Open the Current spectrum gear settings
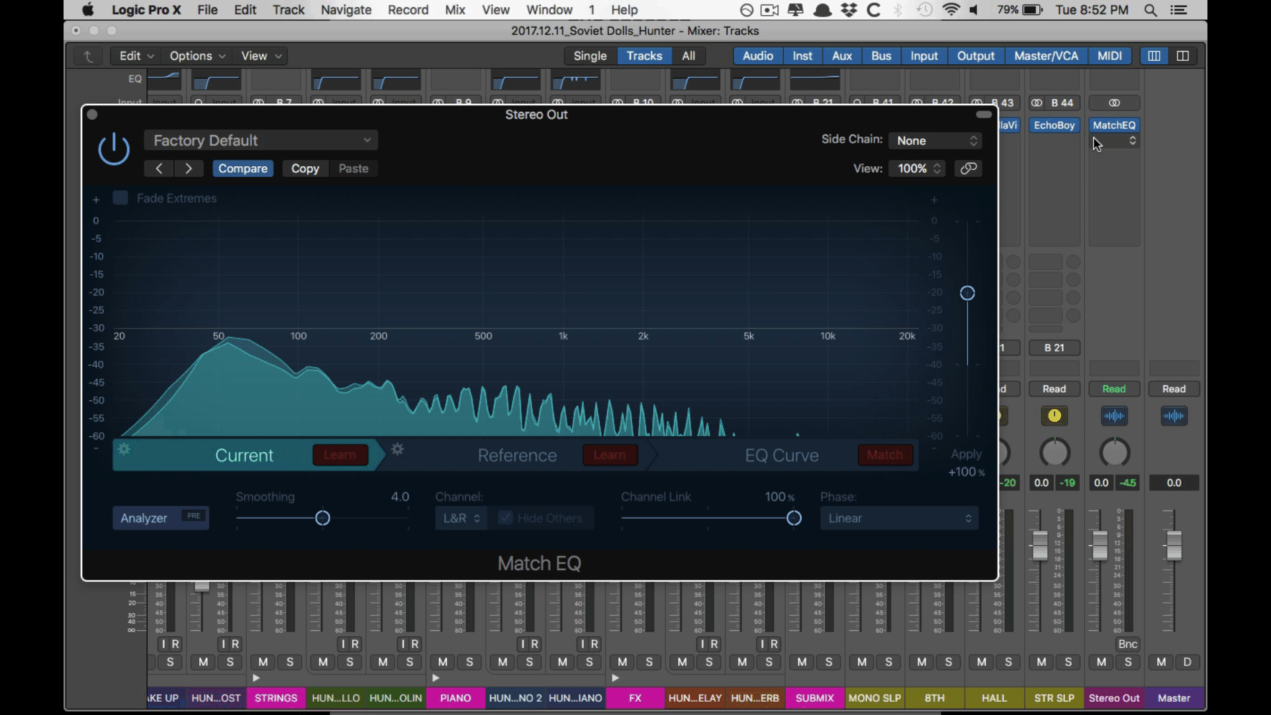Image resolution: width=1271 pixels, height=715 pixels. [x=124, y=450]
